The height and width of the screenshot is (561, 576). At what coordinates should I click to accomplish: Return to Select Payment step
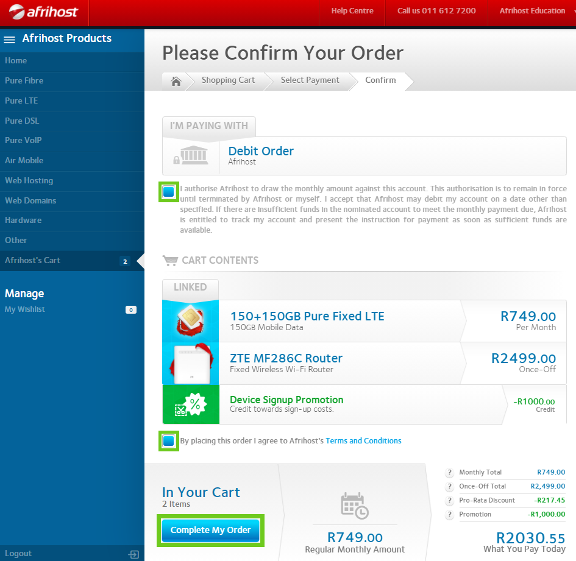coord(310,80)
